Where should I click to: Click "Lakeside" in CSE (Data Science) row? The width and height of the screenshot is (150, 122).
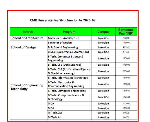click(x=103, y=65)
